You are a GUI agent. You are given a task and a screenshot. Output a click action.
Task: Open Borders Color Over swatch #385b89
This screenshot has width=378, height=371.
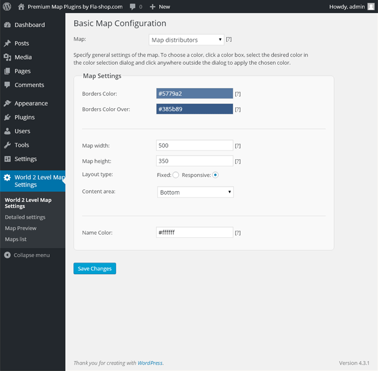tap(195, 109)
